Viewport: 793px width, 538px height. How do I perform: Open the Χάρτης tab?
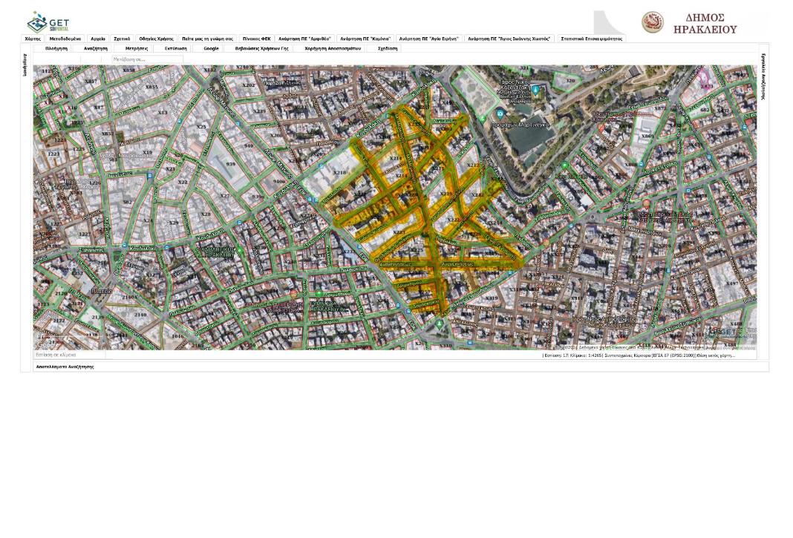(x=33, y=39)
